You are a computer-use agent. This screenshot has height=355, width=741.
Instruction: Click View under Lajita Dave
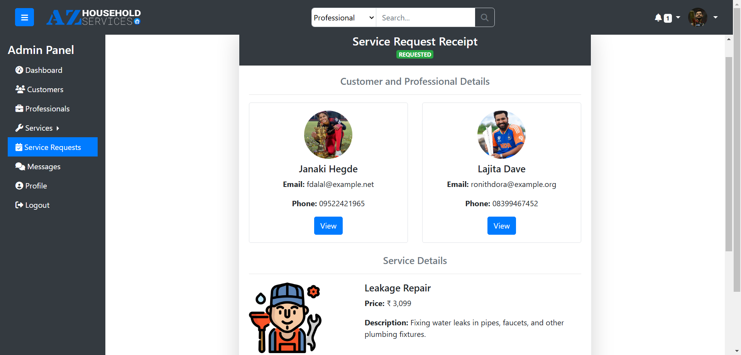[x=501, y=225]
